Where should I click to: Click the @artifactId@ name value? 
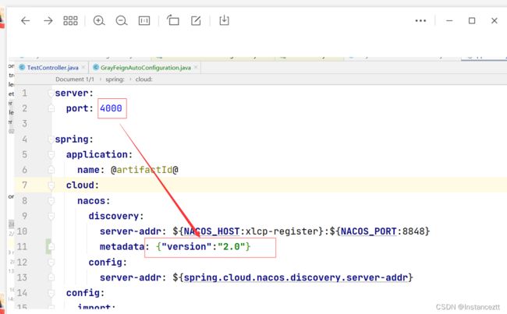tap(144, 170)
